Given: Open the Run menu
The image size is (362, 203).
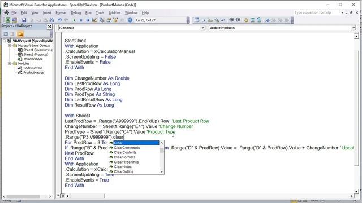Looking at the screenshot, I should click(x=88, y=12).
